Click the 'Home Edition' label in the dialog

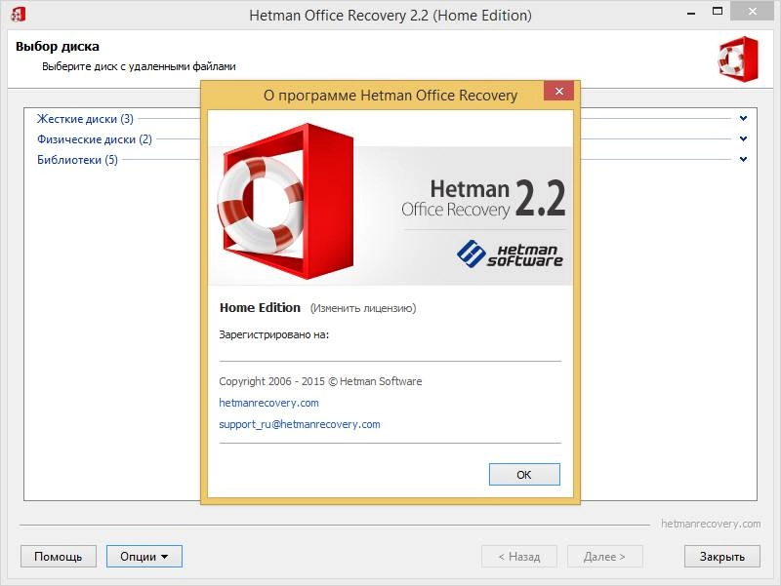260,308
